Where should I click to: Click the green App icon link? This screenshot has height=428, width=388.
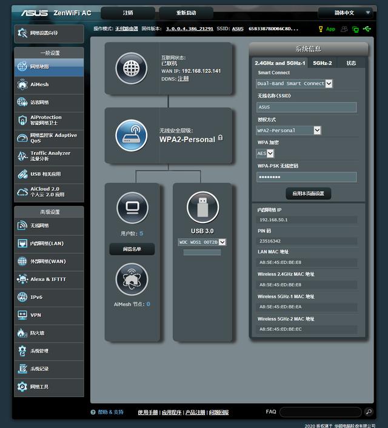click(x=327, y=28)
